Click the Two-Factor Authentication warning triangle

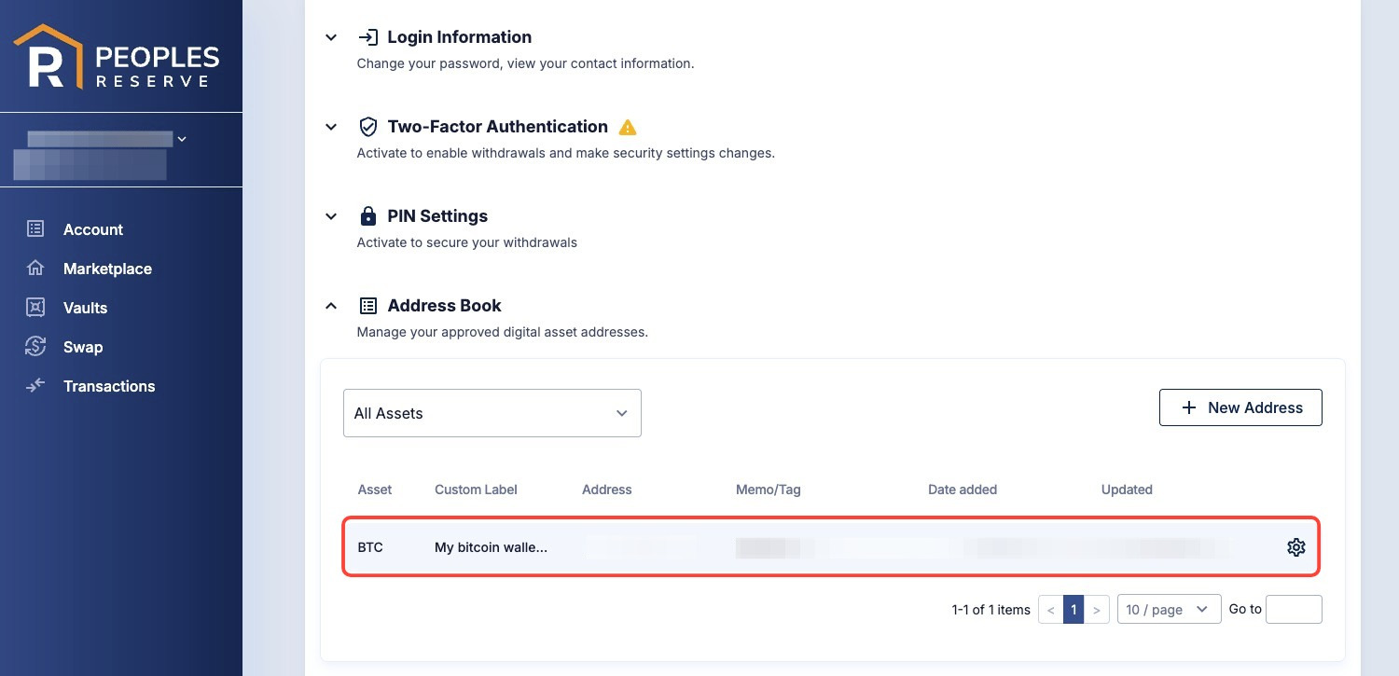(628, 127)
